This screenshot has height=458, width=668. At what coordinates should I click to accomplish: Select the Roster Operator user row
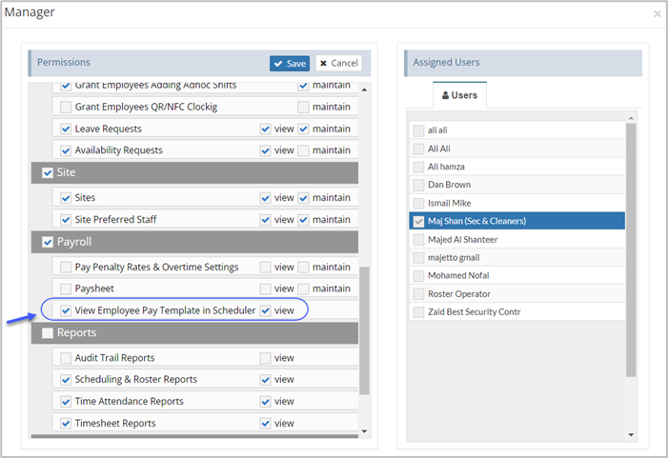tap(459, 294)
